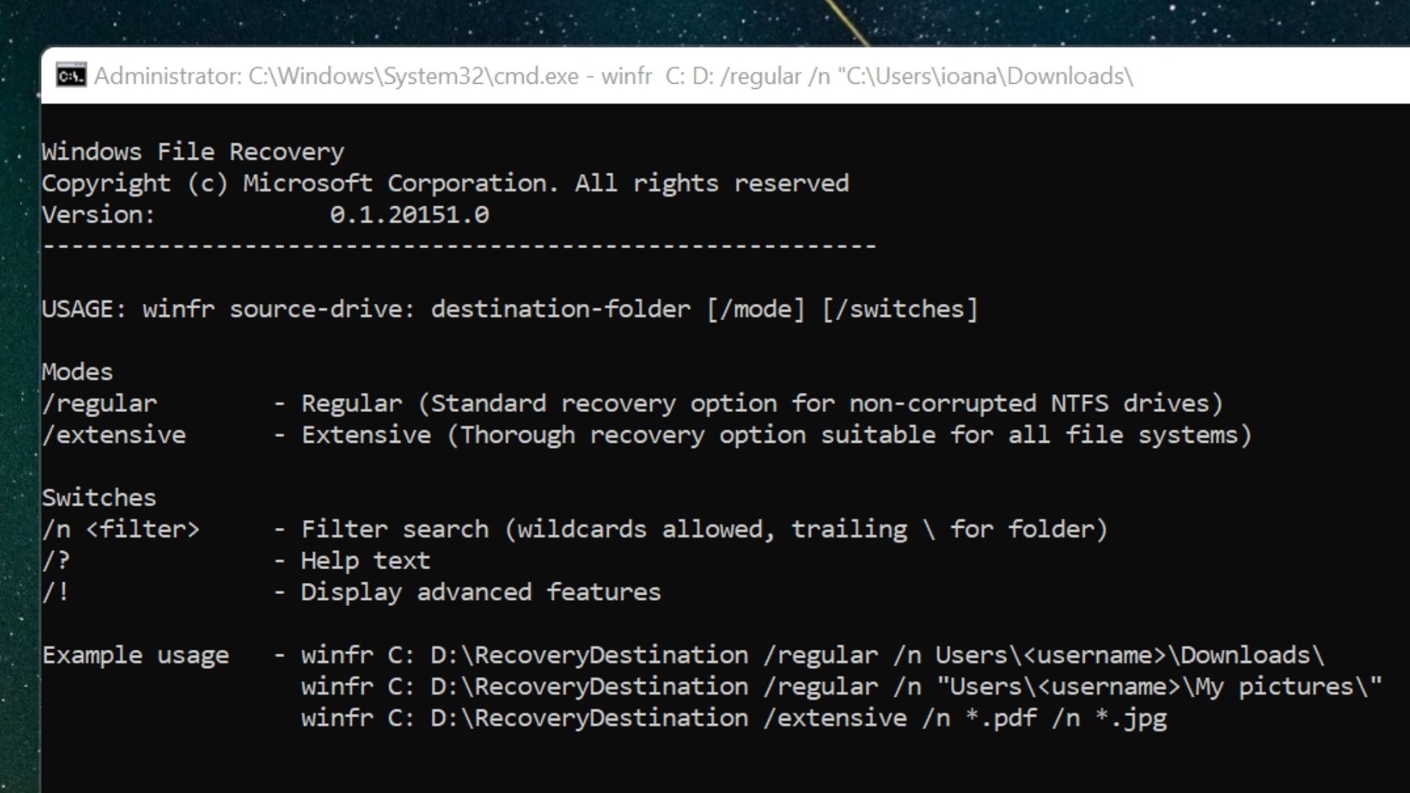1410x793 pixels.
Task: Click the 'Windows File Recovery' heading line
Action: [x=193, y=152]
